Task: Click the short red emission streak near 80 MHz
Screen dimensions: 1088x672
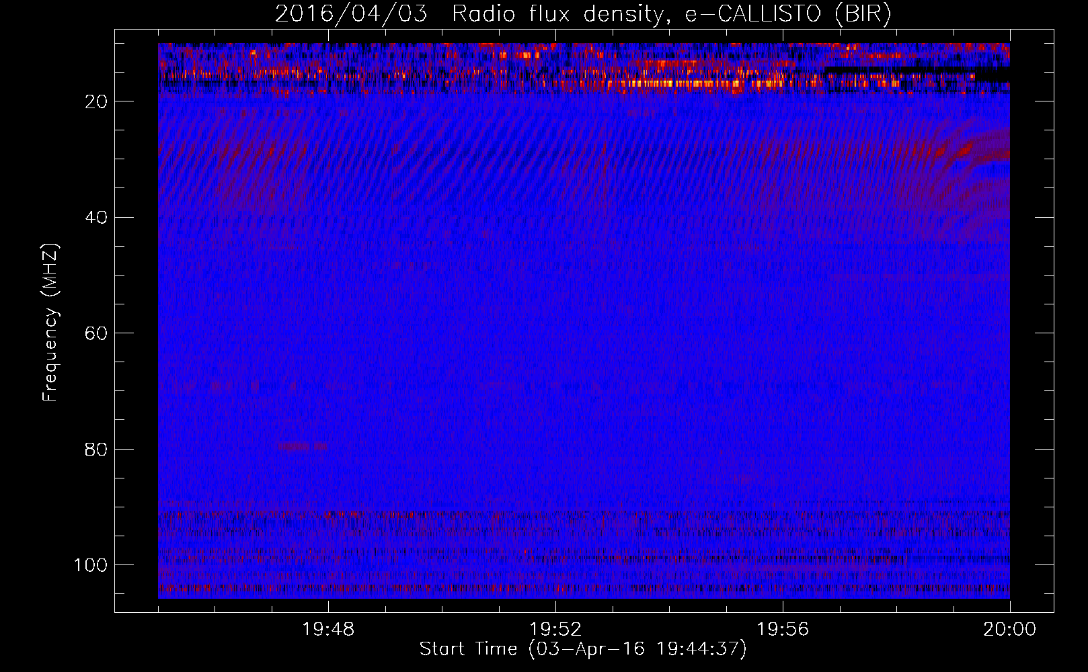Action: [x=301, y=446]
